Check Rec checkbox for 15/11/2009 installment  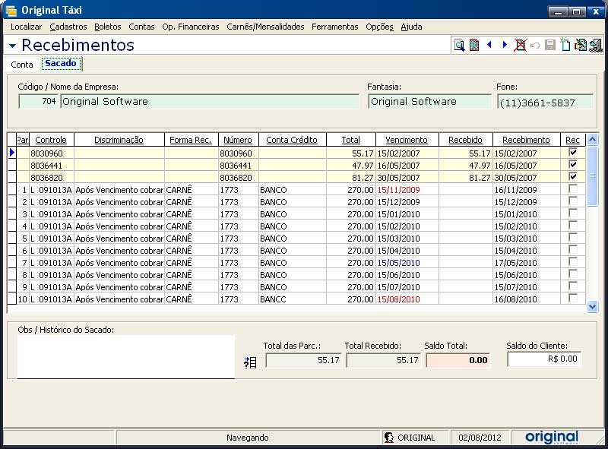pyautogui.click(x=573, y=189)
